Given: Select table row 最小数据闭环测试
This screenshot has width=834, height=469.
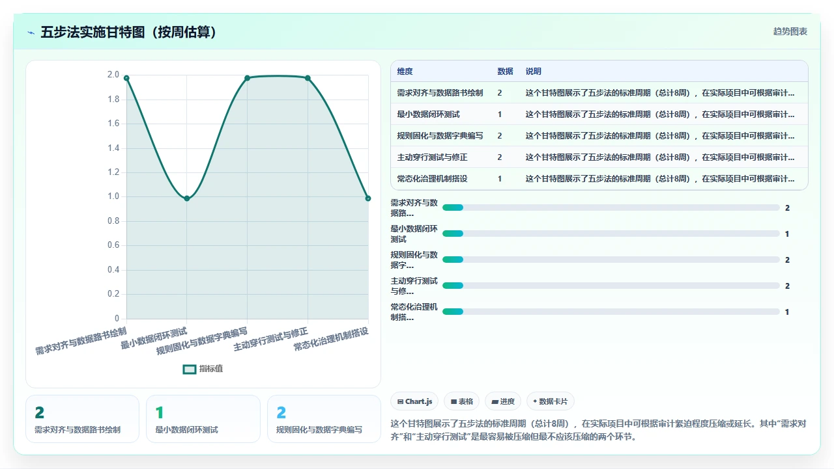Looking at the screenshot, I should 599,114.
